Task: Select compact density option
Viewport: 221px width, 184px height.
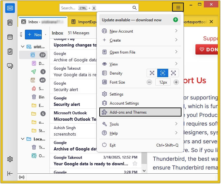Action: click(152, 73)
